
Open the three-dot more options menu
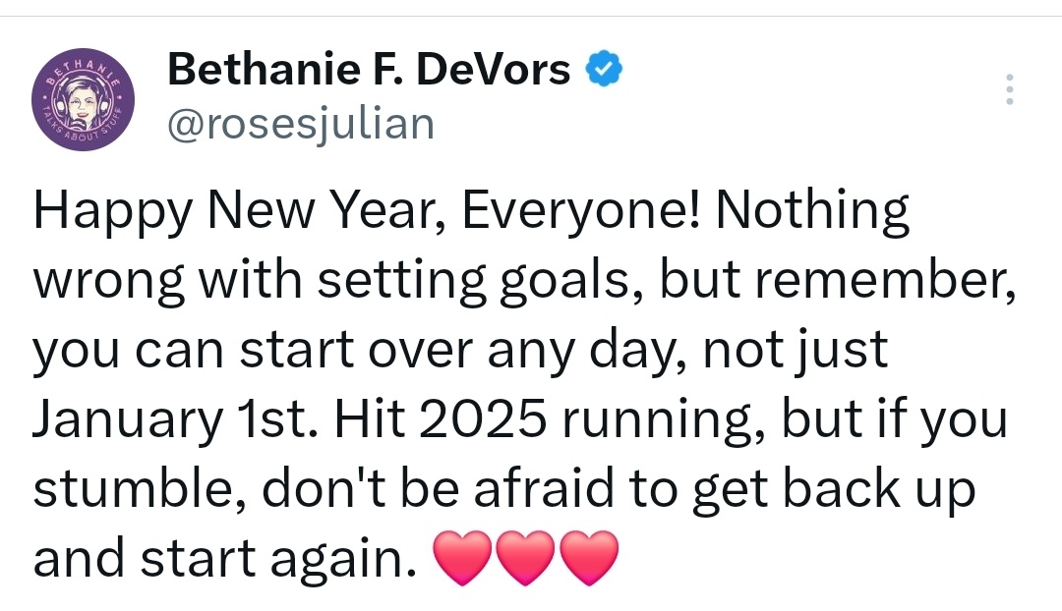(1009, 89)
